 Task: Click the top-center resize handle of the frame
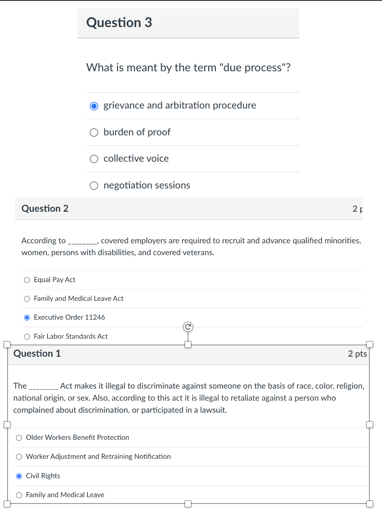[x=188, y=345]
